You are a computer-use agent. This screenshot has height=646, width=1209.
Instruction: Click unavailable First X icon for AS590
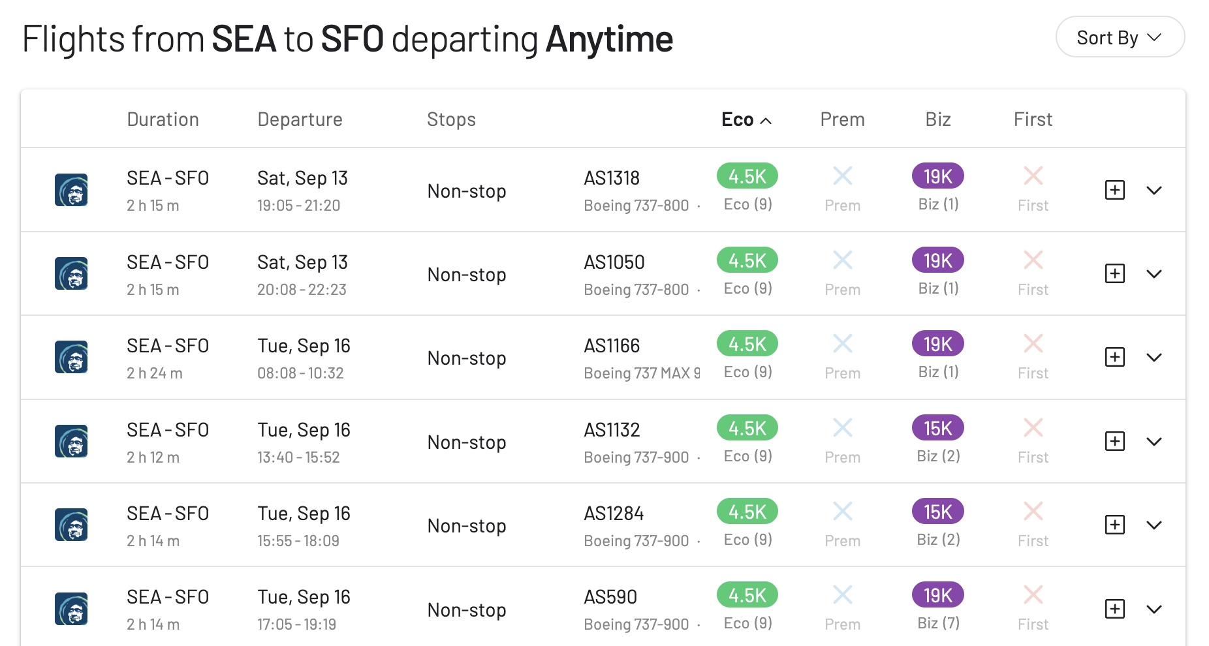click(1033, 594)
